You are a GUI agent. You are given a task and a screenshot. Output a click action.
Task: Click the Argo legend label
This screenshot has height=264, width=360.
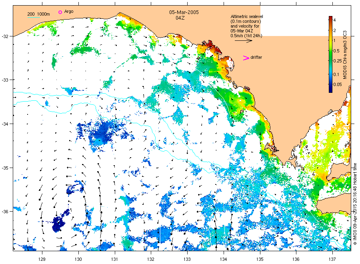click(69, 12)
